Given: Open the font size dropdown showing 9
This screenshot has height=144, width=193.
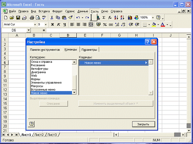Looking at the screenshot, I should 46,25.
